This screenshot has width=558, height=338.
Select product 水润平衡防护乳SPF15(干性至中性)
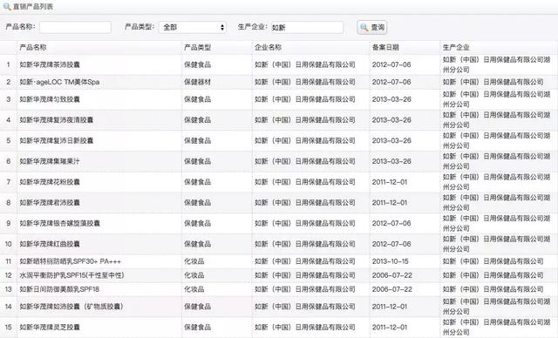tap(71, 275)
